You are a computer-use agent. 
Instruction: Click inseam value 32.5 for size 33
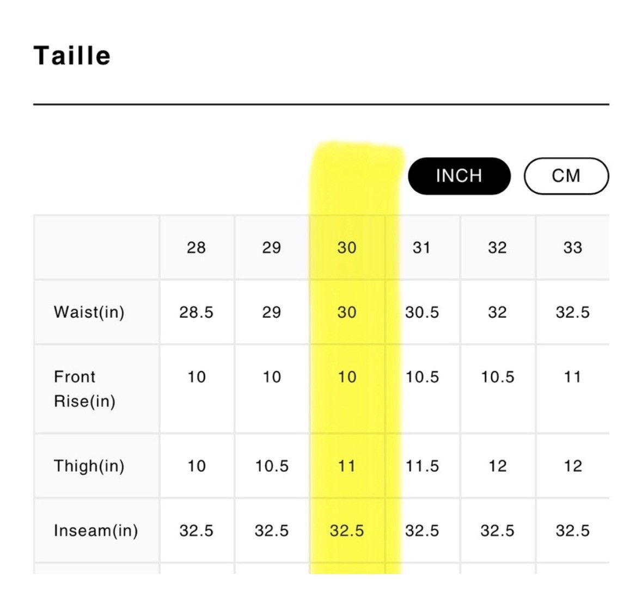pos(573,531)
